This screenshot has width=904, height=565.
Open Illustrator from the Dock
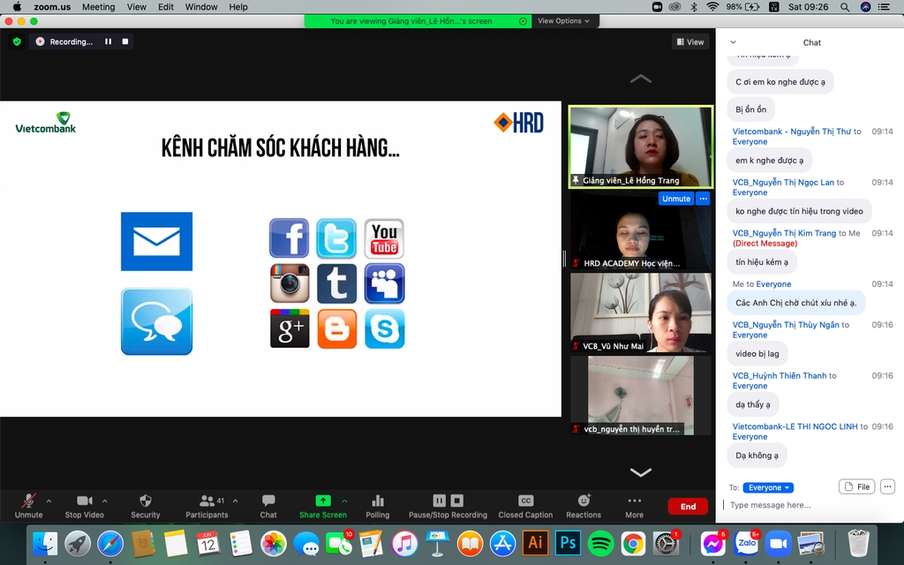click(x=535, y=543)
